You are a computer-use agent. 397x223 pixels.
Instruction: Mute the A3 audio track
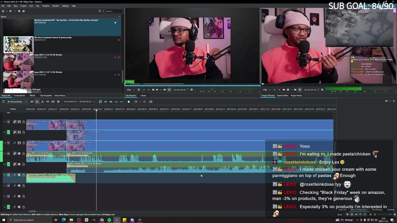[19, 175]
